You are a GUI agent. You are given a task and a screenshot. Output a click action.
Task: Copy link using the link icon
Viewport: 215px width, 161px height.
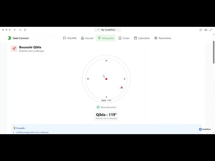point(201,30)
